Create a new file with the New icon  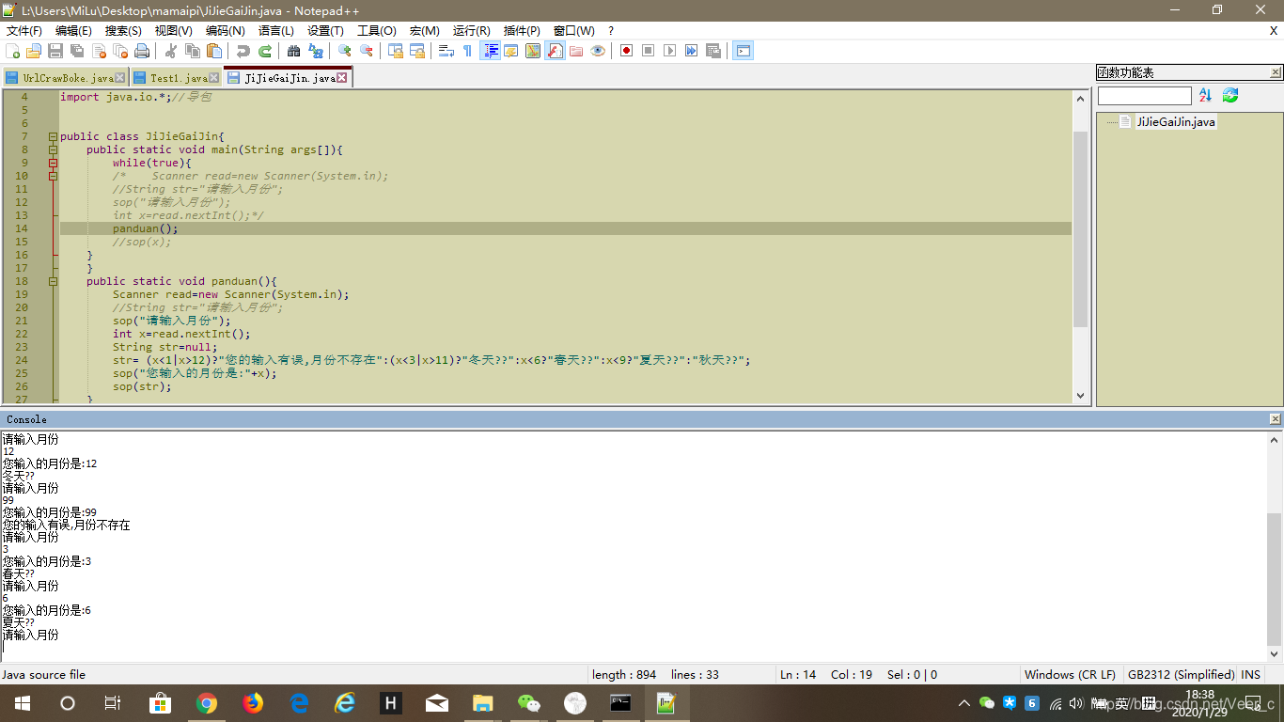(12, 51)
